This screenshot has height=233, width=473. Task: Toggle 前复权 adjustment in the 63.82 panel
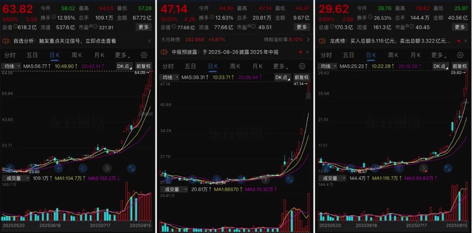(x=144, y=66)
